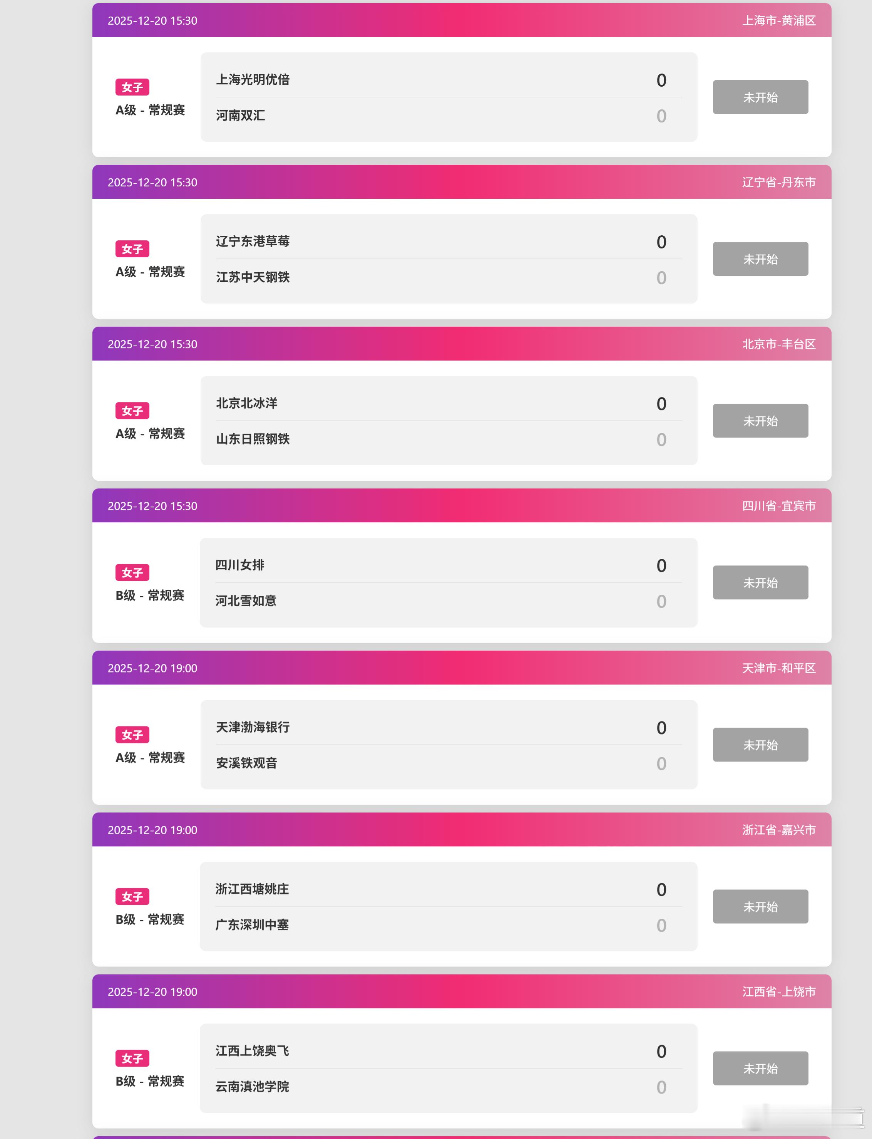Screen dimensions: 872x1139
Task: Open team 河北雪如意
Action: (x=246, y=601)
